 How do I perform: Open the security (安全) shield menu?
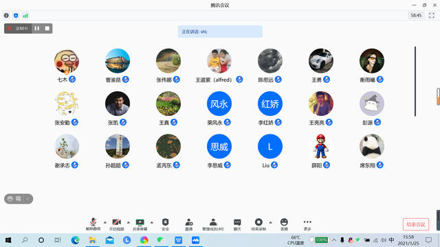[x=165, y=224]
